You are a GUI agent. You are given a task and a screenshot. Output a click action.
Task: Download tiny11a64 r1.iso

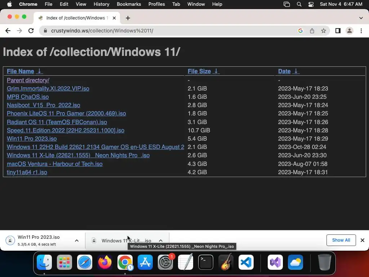tap(27, 172)
